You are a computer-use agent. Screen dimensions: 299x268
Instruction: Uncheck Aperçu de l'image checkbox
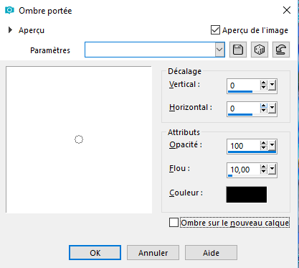tap(215, 30)
